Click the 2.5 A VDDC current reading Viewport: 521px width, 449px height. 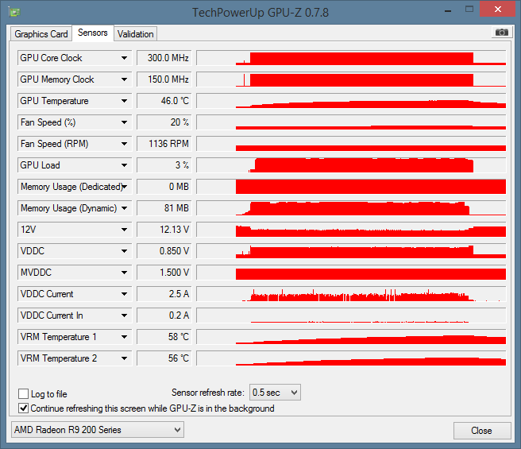coord(164,294)
